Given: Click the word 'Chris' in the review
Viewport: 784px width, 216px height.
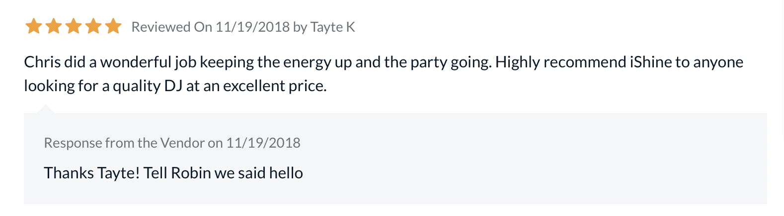Looking at the screenshot, I should 42,62.
